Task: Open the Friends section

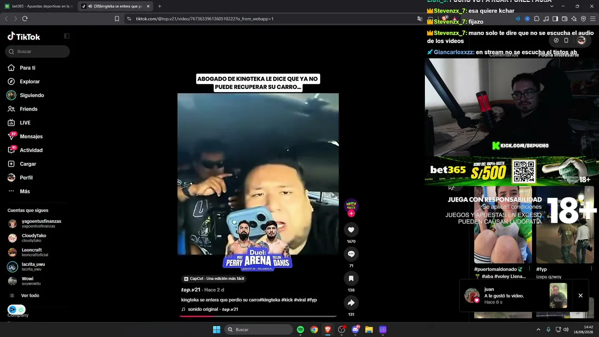Action: click(x=22, y=109)
